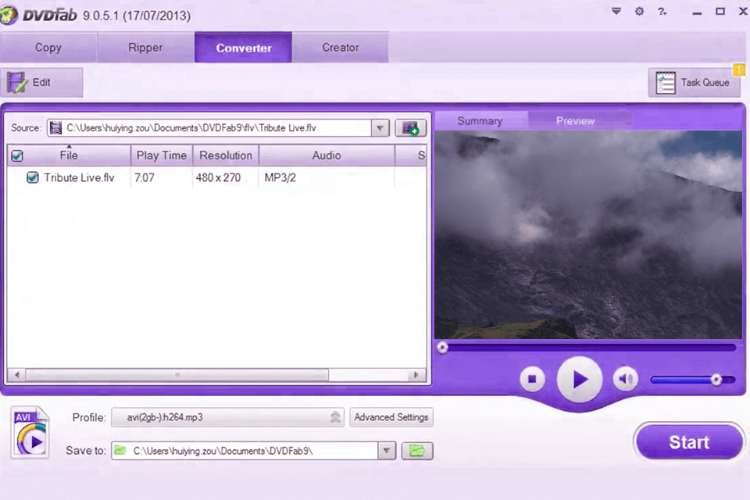Open the Save to location dropdown
Screen dimensions: 750x500
pyautogui.click(x=386, y=451)
